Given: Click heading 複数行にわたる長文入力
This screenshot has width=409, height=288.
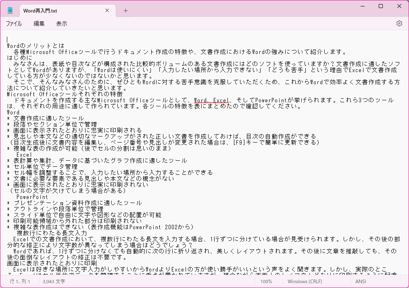Looking at the screenshot, I should coord(52,233).
